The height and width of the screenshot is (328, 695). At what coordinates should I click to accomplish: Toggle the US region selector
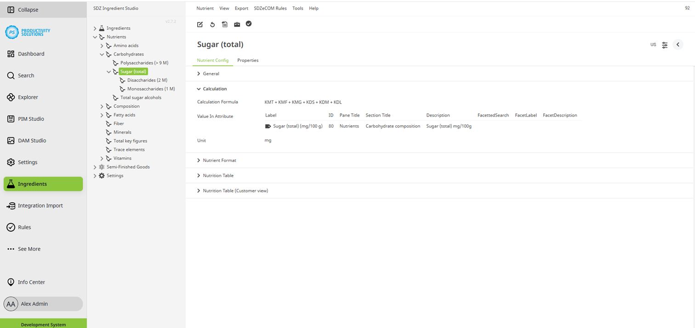pos(653,44)
